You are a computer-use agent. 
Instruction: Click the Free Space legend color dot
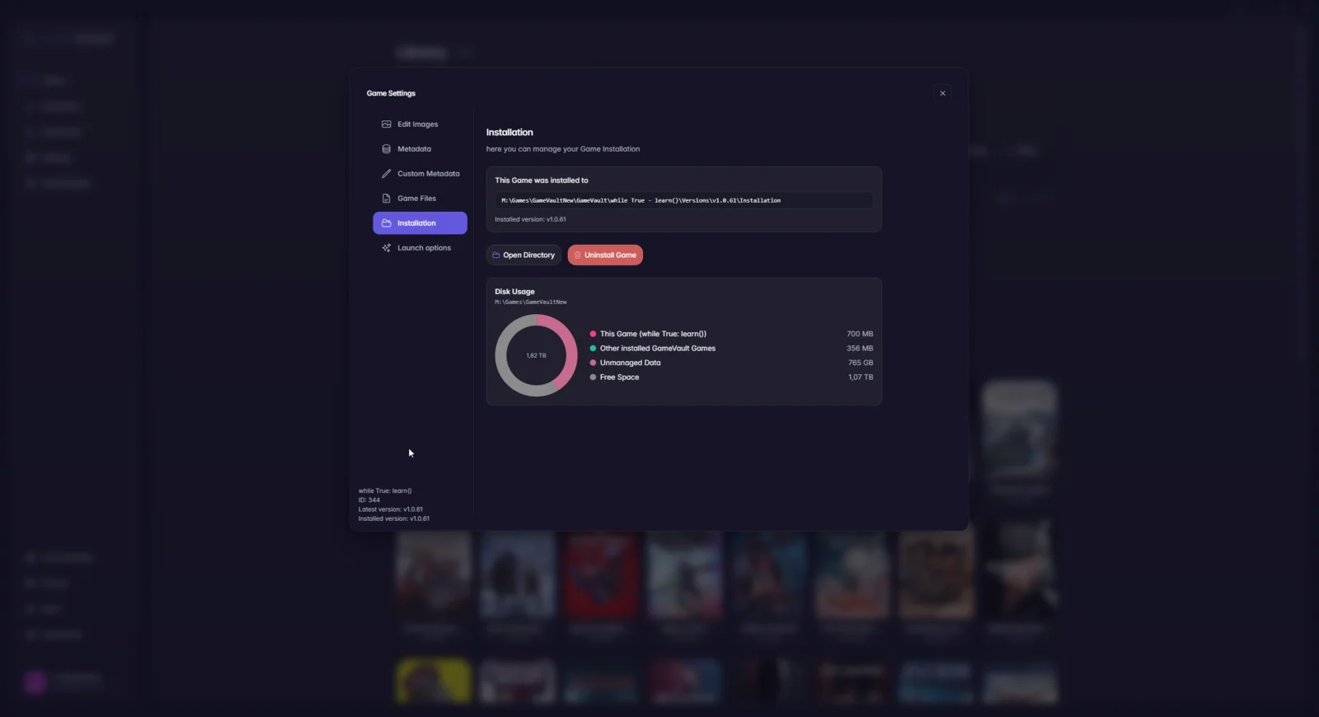[593, 377]
